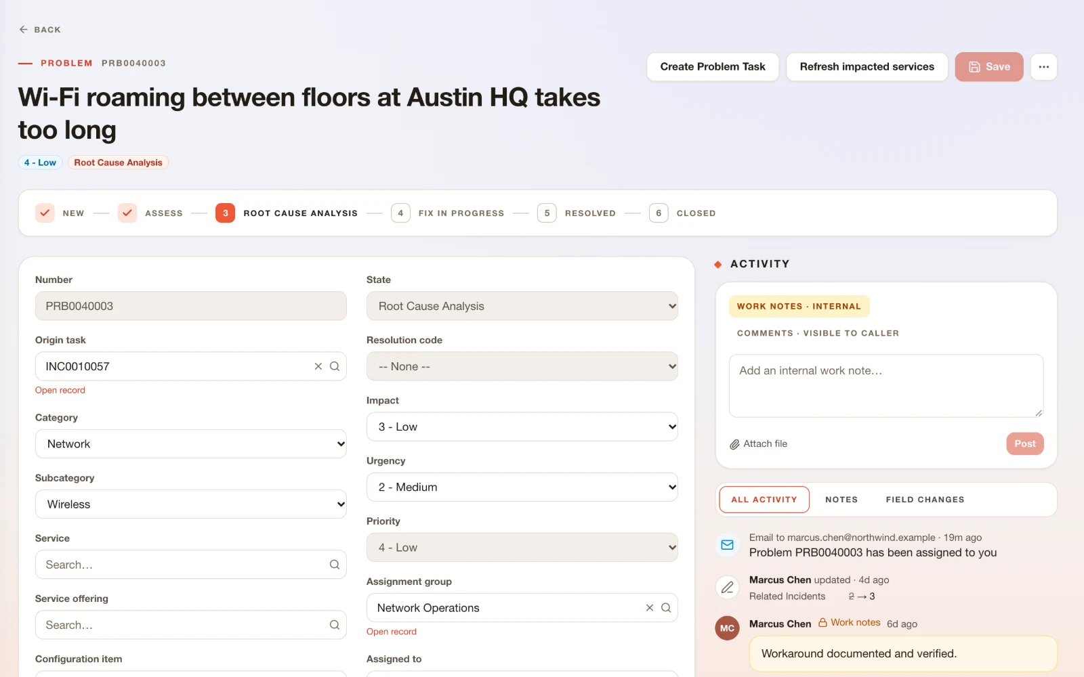Click the lock icon next to Work notes
This screenshot has width=1084, height=677.
click(822, 623)
